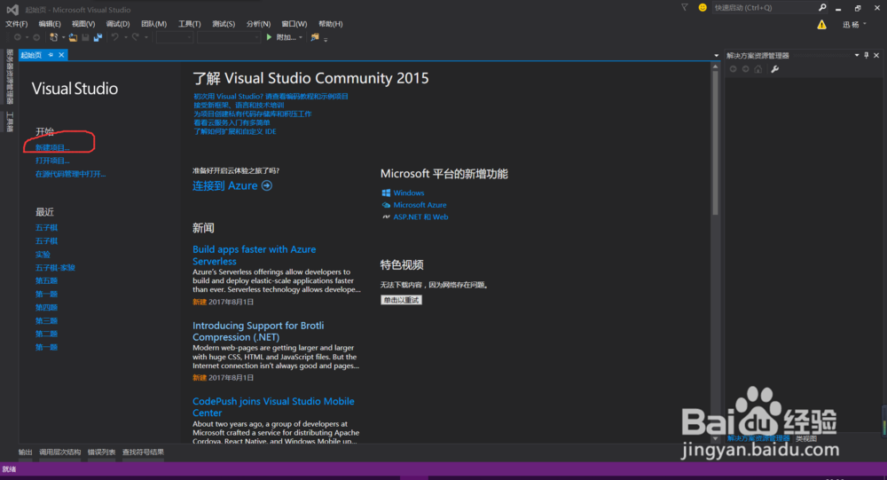Click the green Start debugging arrow
The width and height of the screenshot is (887, 480).
click(x=270, y=37)
